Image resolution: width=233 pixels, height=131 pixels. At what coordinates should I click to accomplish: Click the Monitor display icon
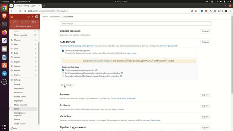pyautogui.click(x=12, y=71)
